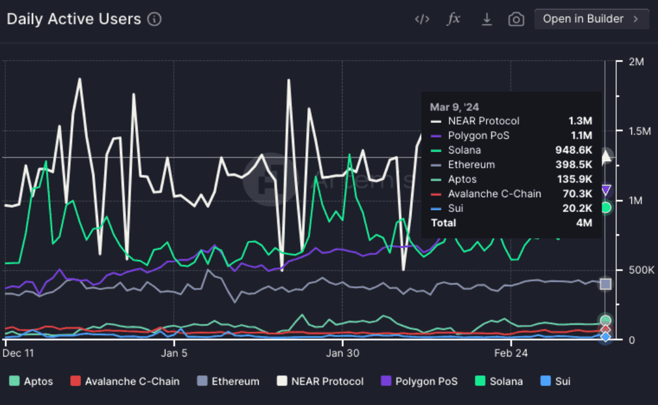Click the Polygon PoS purple triangle marker
Image resolution: width=658 pixels, height=405 pixels.
(605, 190)
